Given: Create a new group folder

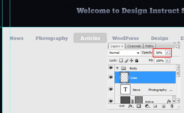Looking at the screenshot, I should tap(155, 106).
